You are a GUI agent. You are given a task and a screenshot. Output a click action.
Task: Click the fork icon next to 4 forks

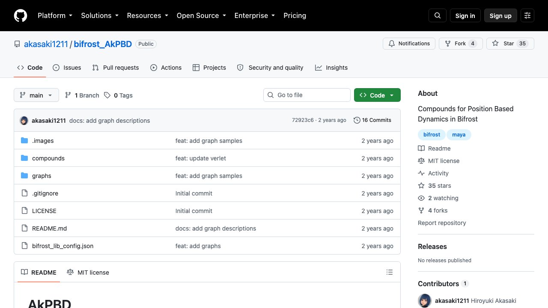421,210
